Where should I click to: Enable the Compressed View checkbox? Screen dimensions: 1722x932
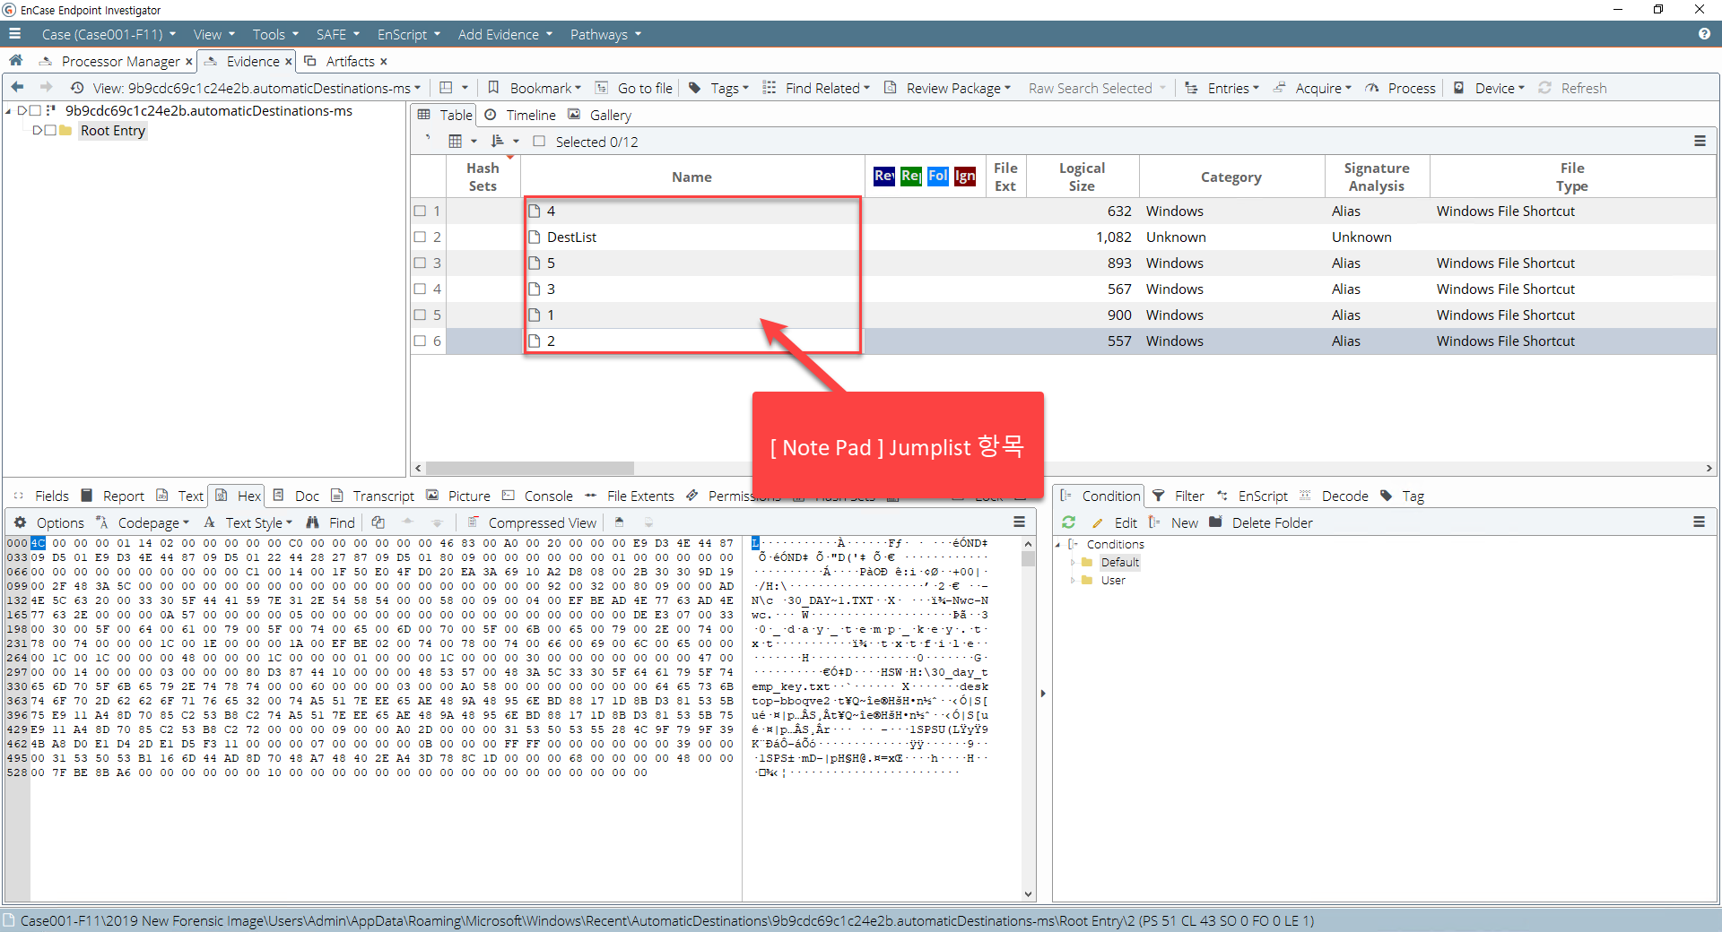472,522
